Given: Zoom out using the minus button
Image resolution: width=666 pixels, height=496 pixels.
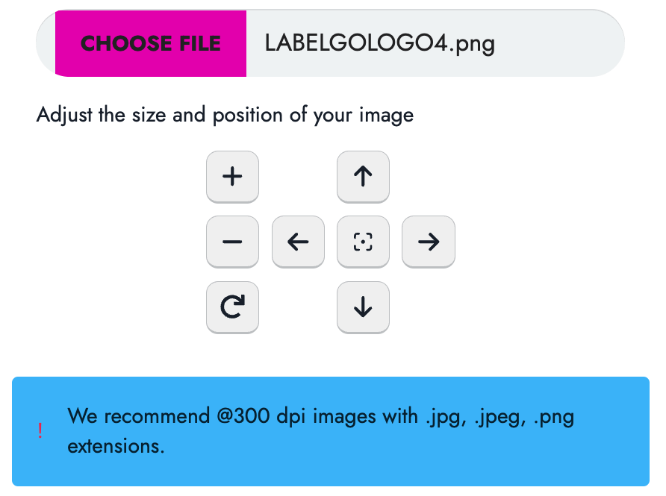Looking at the screenshot, I should pyautogui.click(x=232, y=242).
